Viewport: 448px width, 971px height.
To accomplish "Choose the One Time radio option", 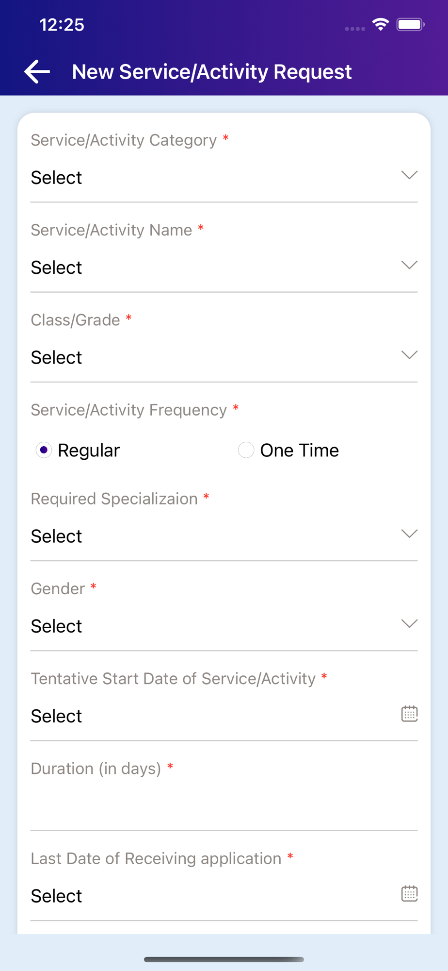I will tap(246, 450).
